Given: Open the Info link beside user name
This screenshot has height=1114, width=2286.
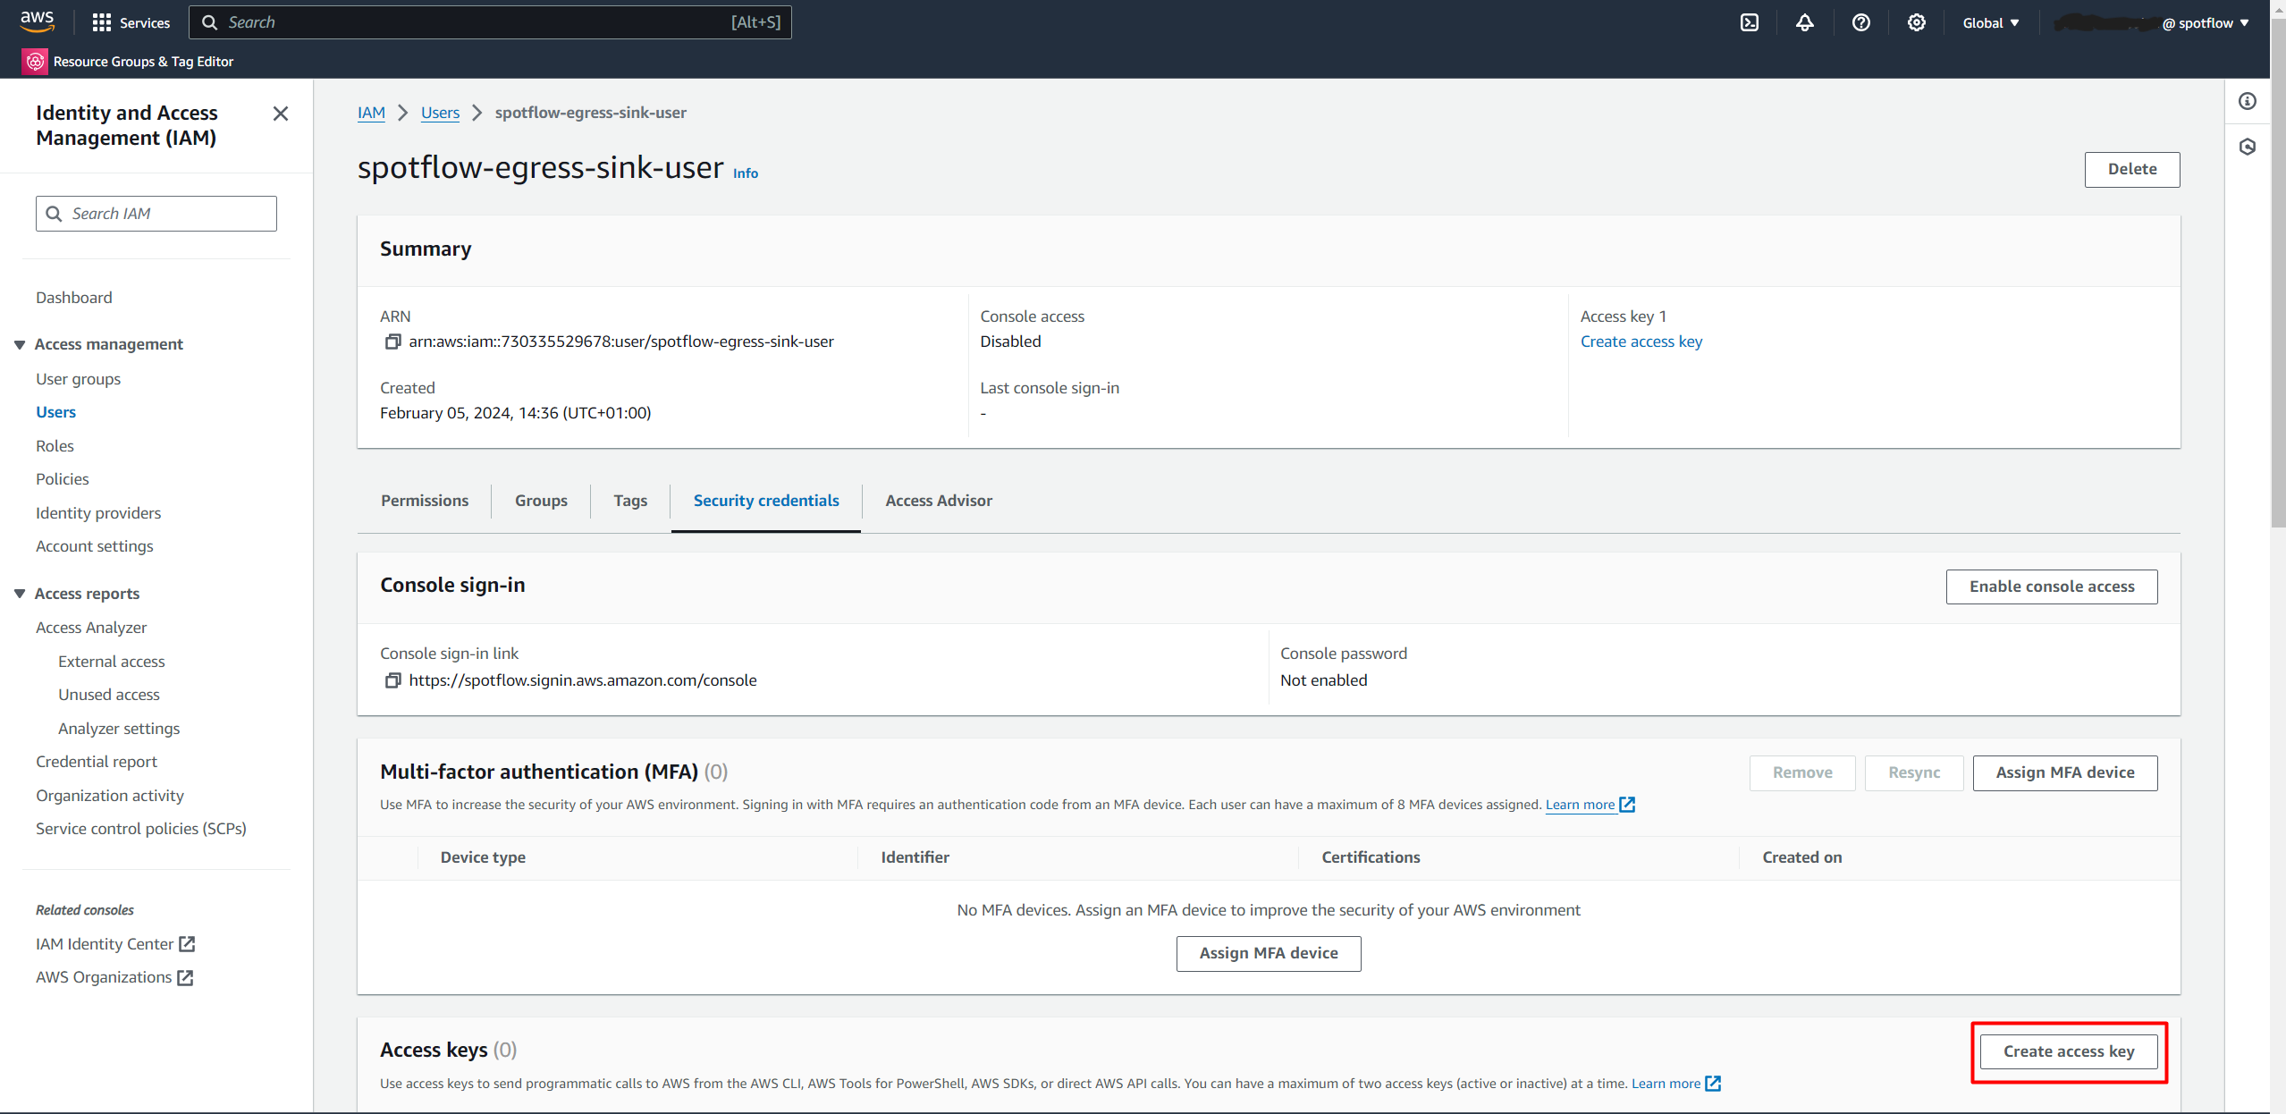Looking at the screenshot, I should coord(746,173).
